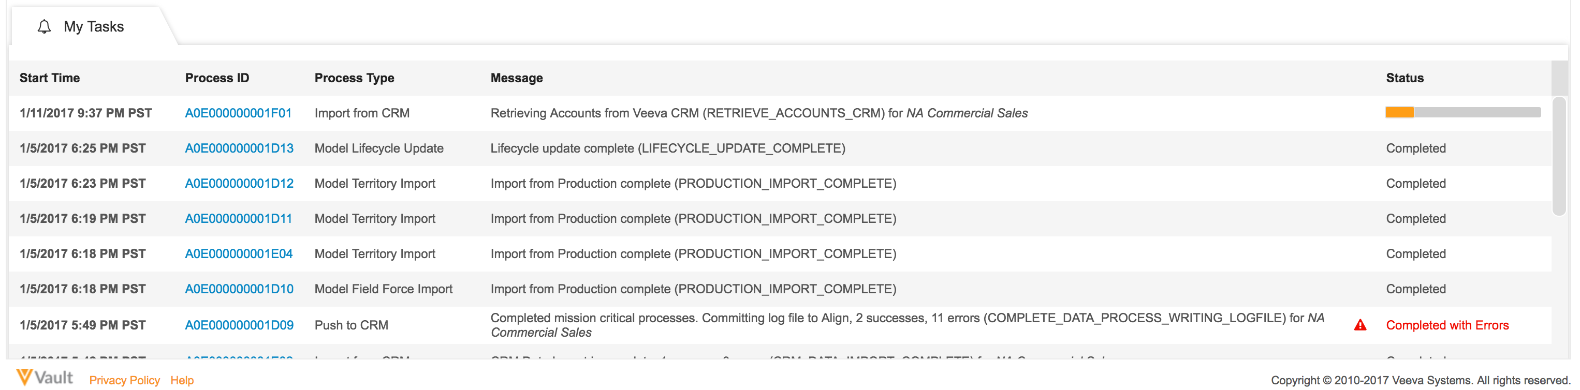Switch to the My Tasks tab
Screen dimensions: 1580x390
pyautogui.click(x=93, y=27)
